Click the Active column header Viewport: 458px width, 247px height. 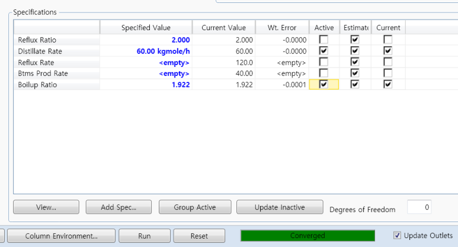[x=324, y=27]
